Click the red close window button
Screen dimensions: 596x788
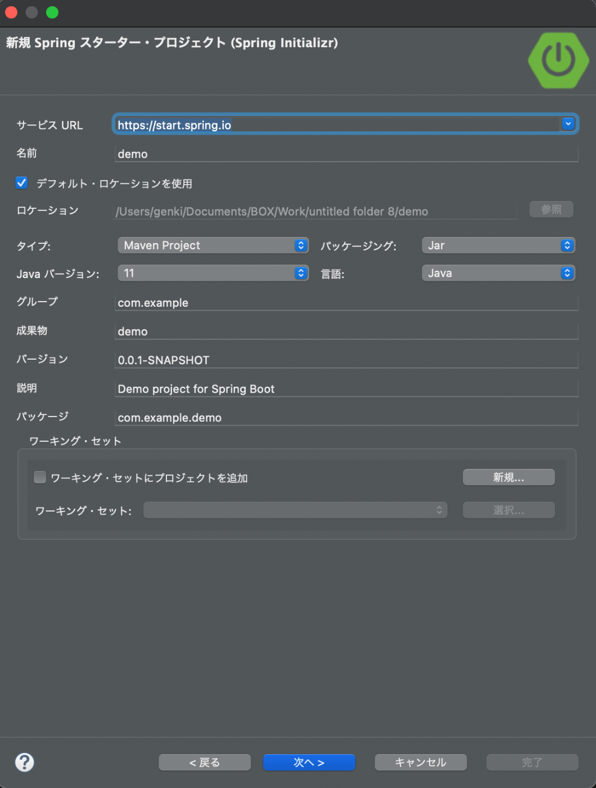pos(11,12)
